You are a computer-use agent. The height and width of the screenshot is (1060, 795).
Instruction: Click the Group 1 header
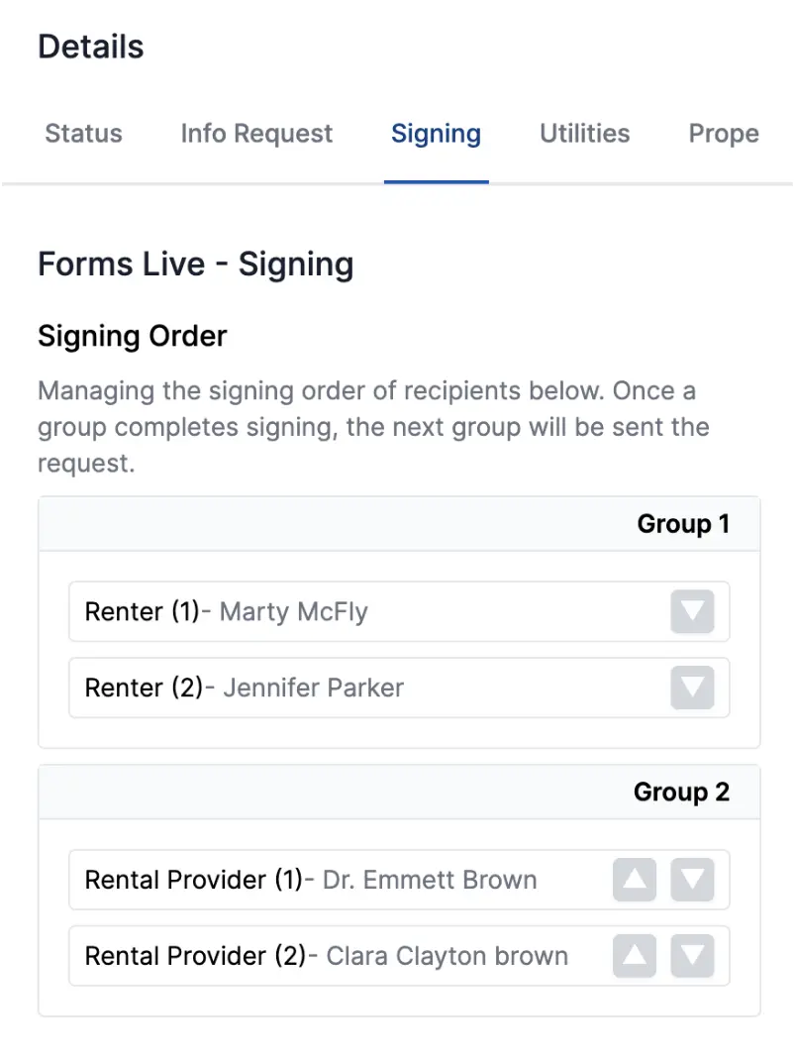683,523
